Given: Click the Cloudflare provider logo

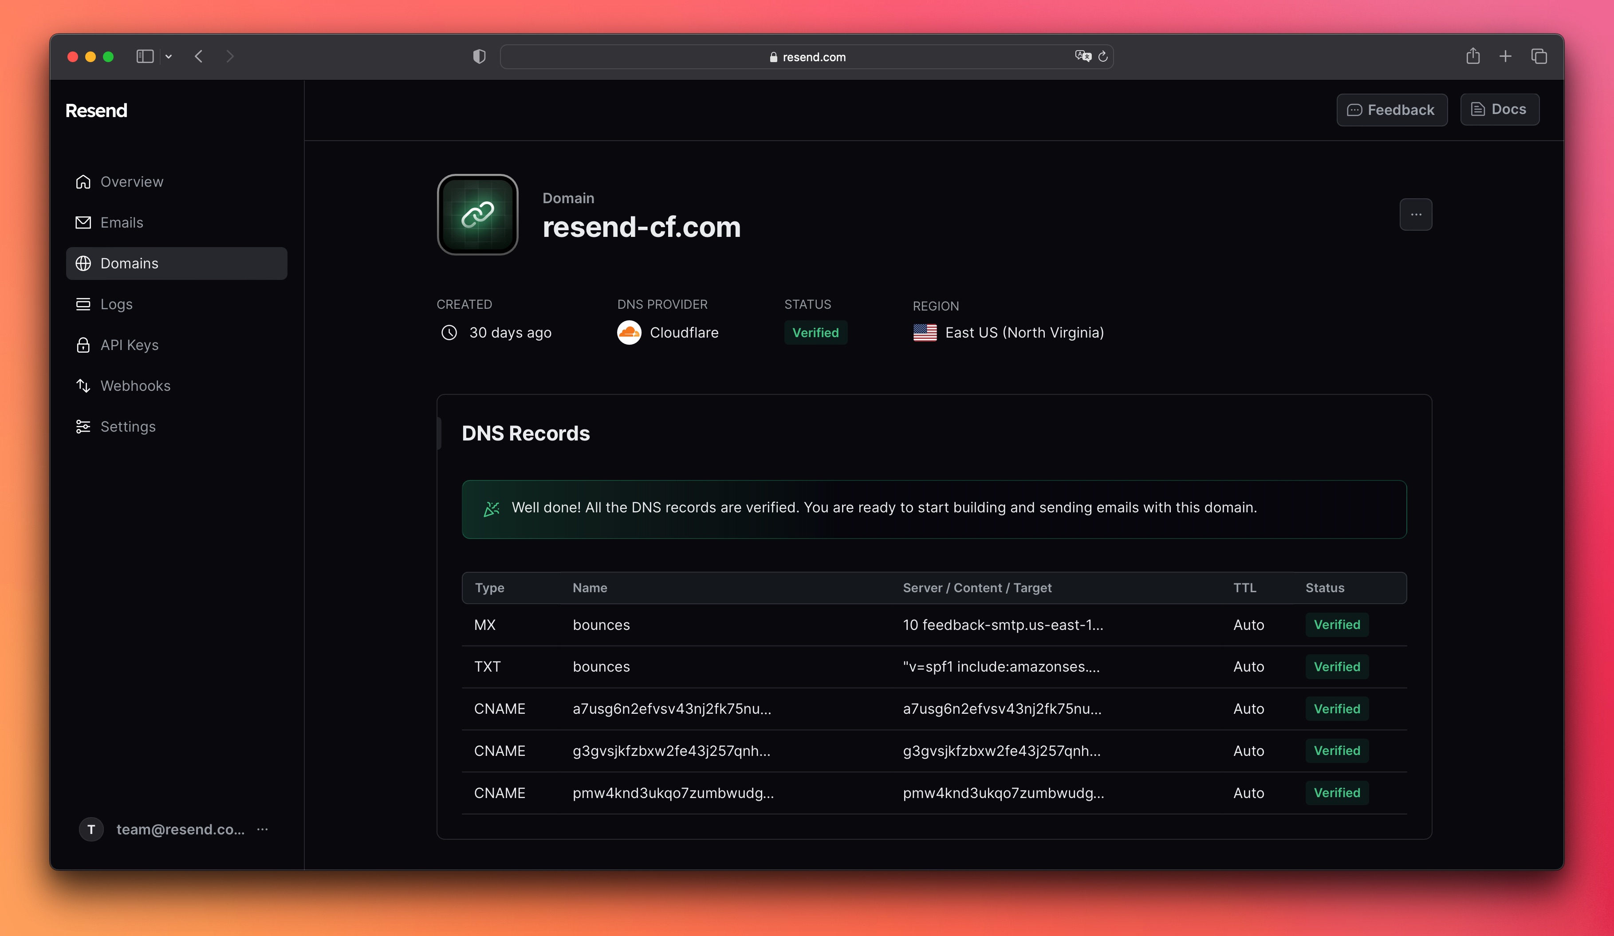Looking at the screenshot, I should (629, 332).
